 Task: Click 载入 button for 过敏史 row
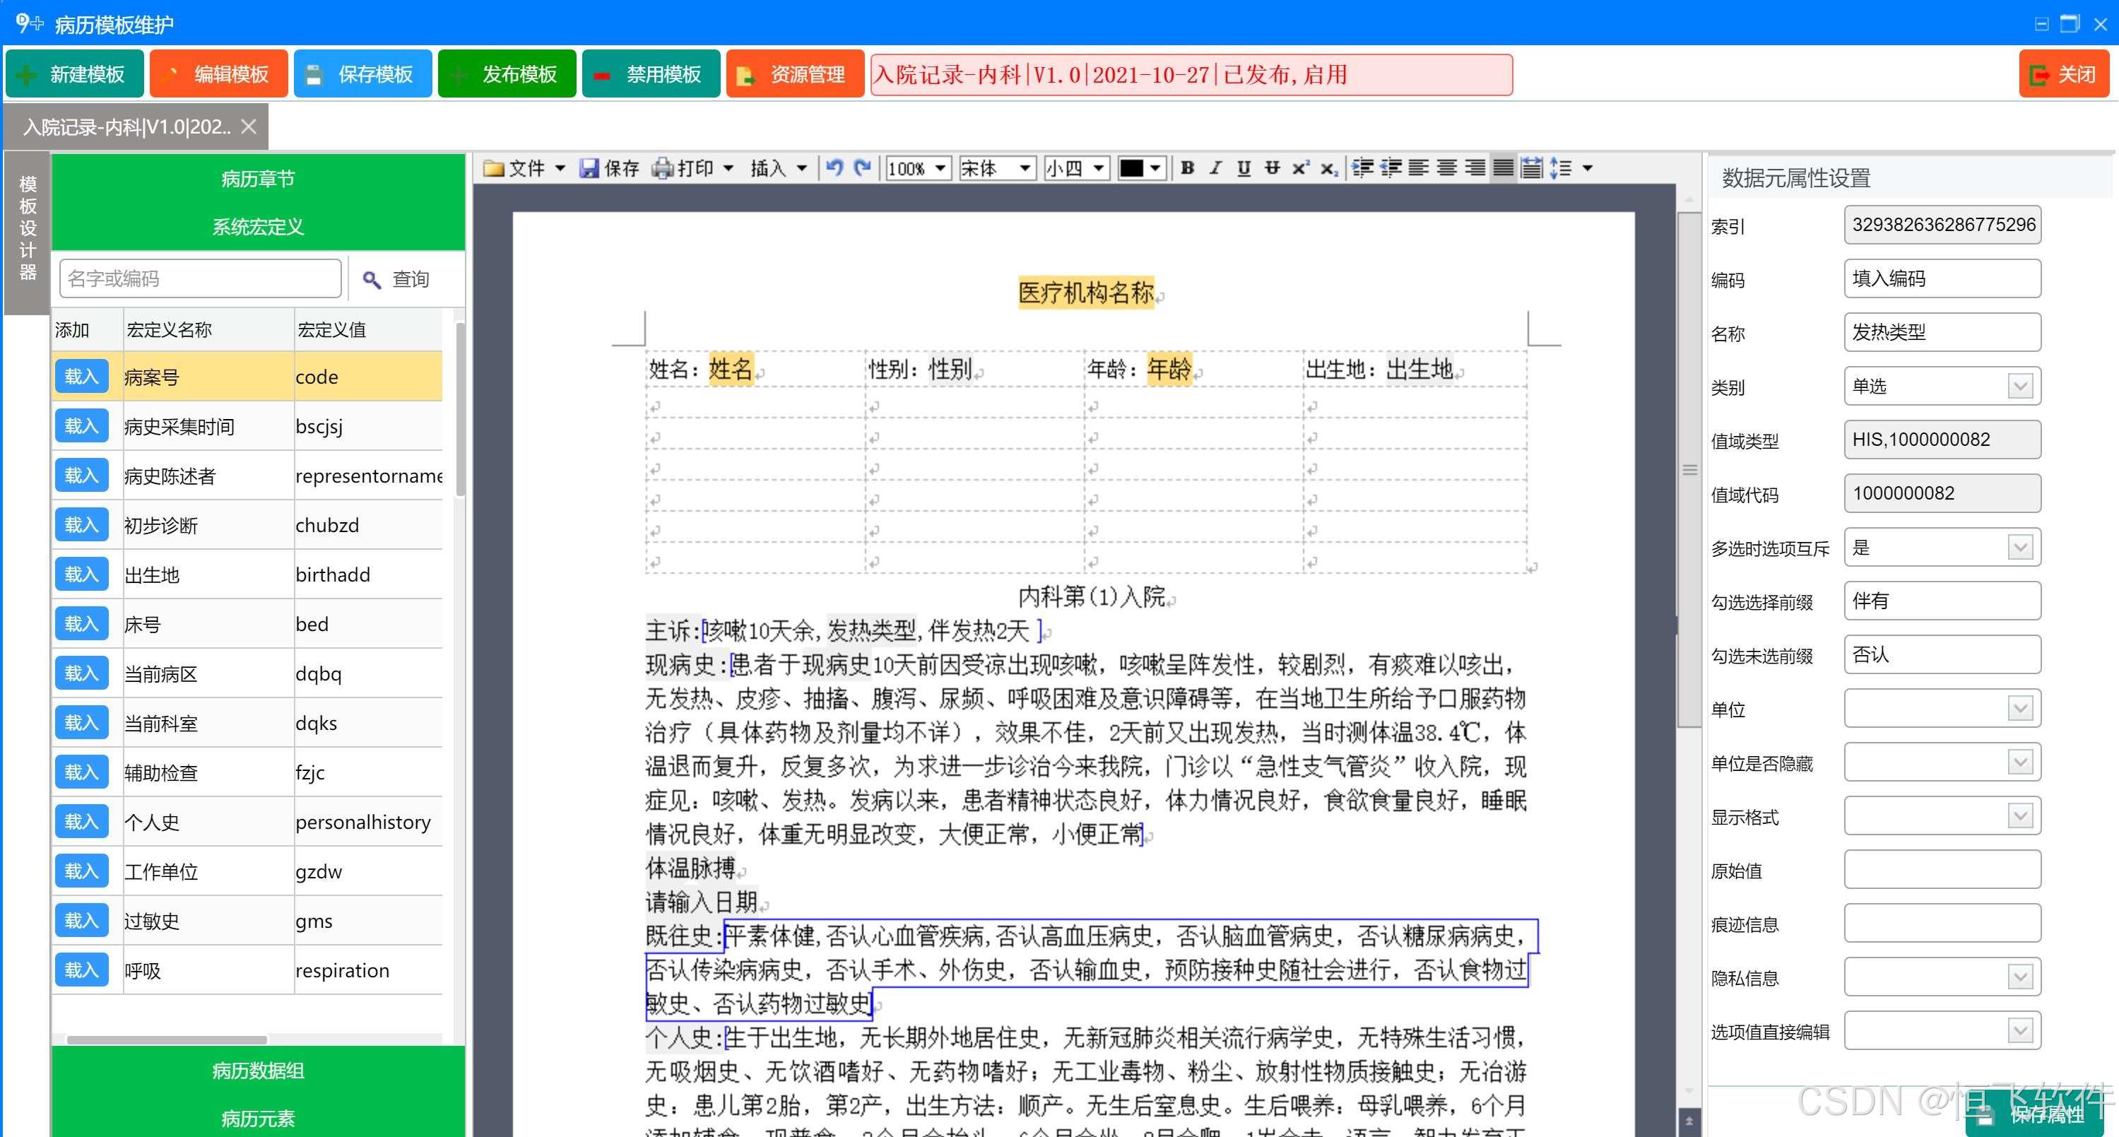81,920
